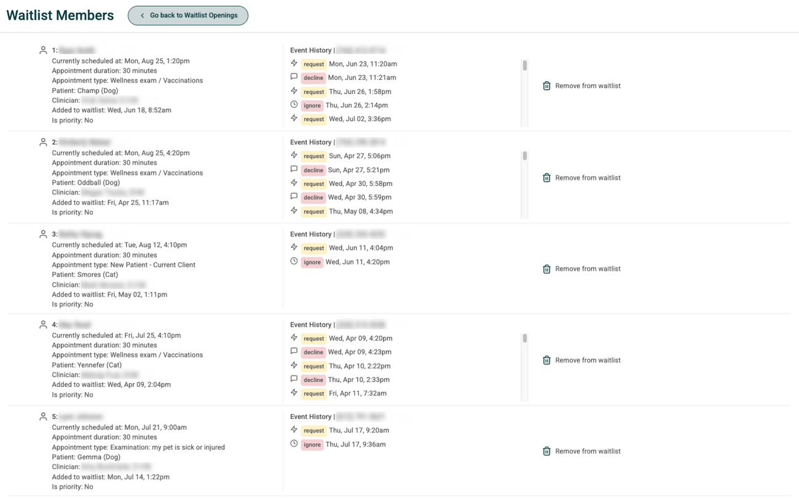Select the Remove from waitlist text for member 2
This screenshot has height=499, width=799.
tap(588, 178)
